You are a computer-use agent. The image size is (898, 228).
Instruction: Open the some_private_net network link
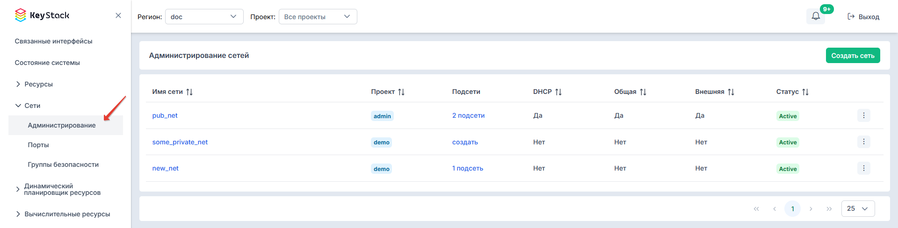point(180,142)
